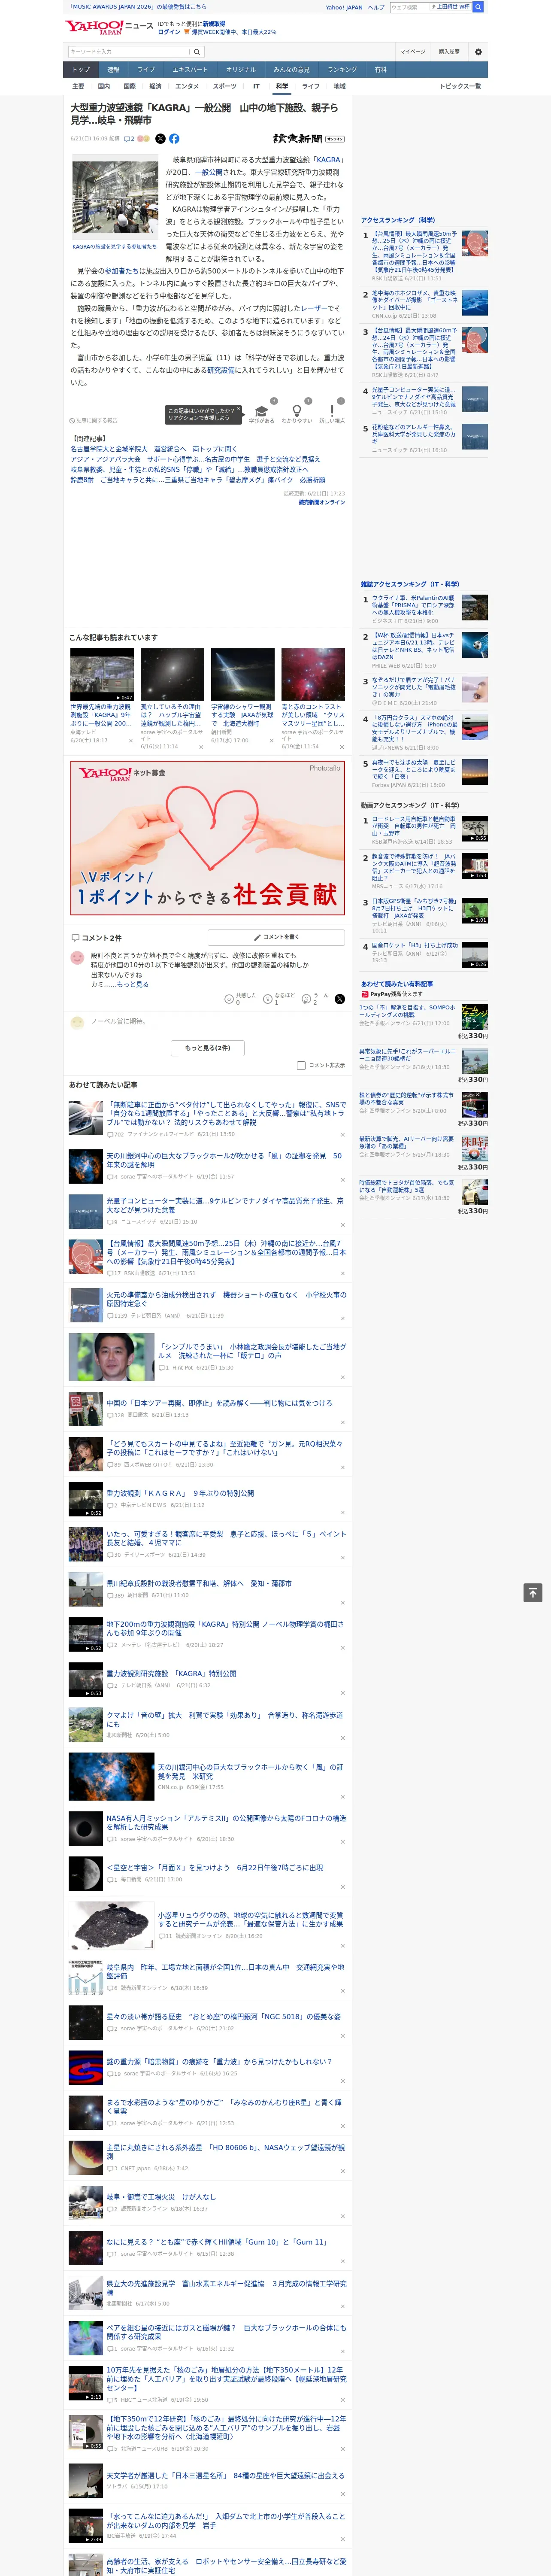This screenshot has height=2576, width=551.
Task: Open the 購入履歴 link
Action: point(449,52)
